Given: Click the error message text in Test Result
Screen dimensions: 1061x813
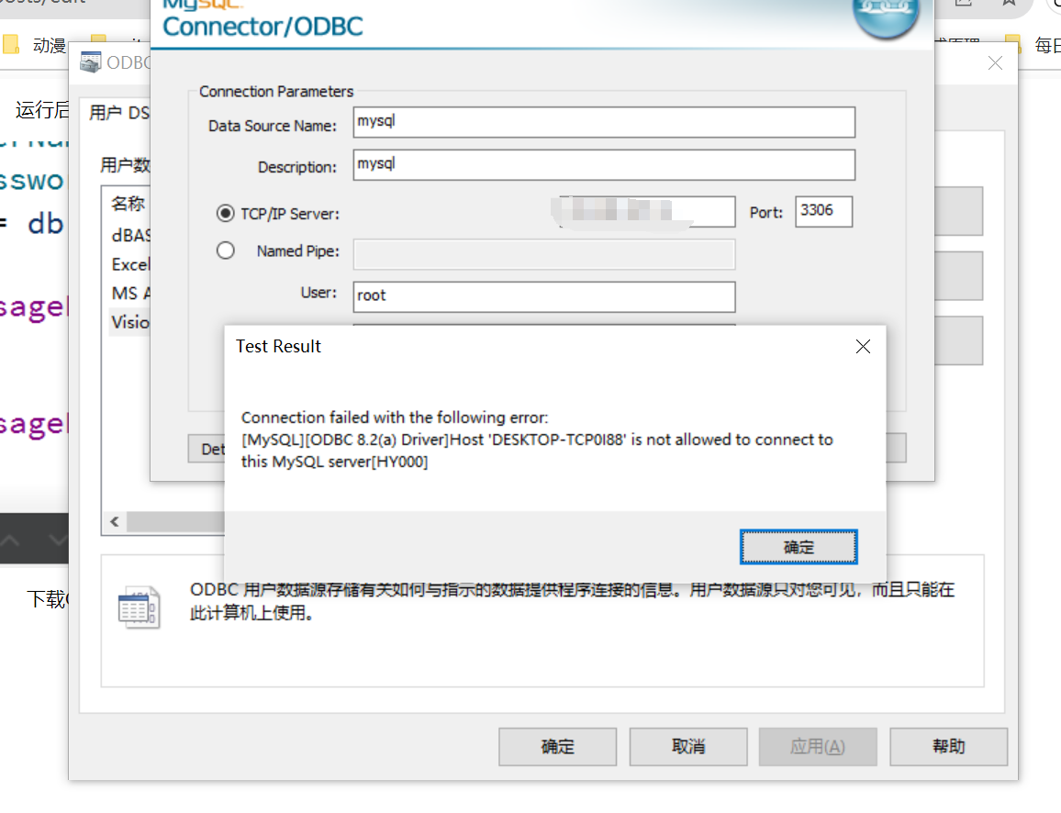Looking at the screenshot, I should tap(537, 440).
